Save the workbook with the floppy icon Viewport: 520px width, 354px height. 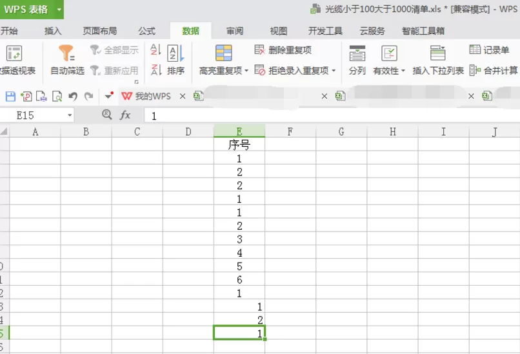[x=10, y=97]
